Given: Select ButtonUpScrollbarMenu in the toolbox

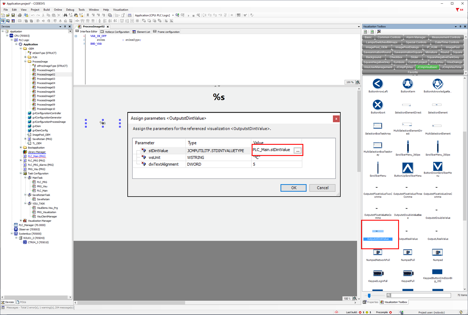Looking at the screenshot, I should (x=408, y=168).
